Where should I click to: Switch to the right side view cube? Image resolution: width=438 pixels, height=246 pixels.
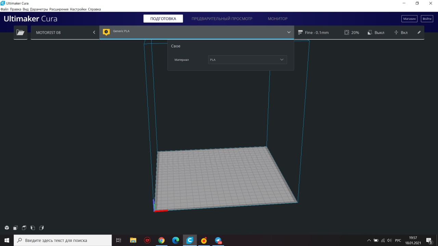tap(41, 228)
